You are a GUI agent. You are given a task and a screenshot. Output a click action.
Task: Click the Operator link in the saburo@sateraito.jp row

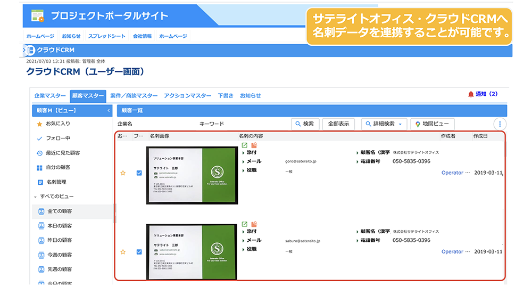click(452, 252)
